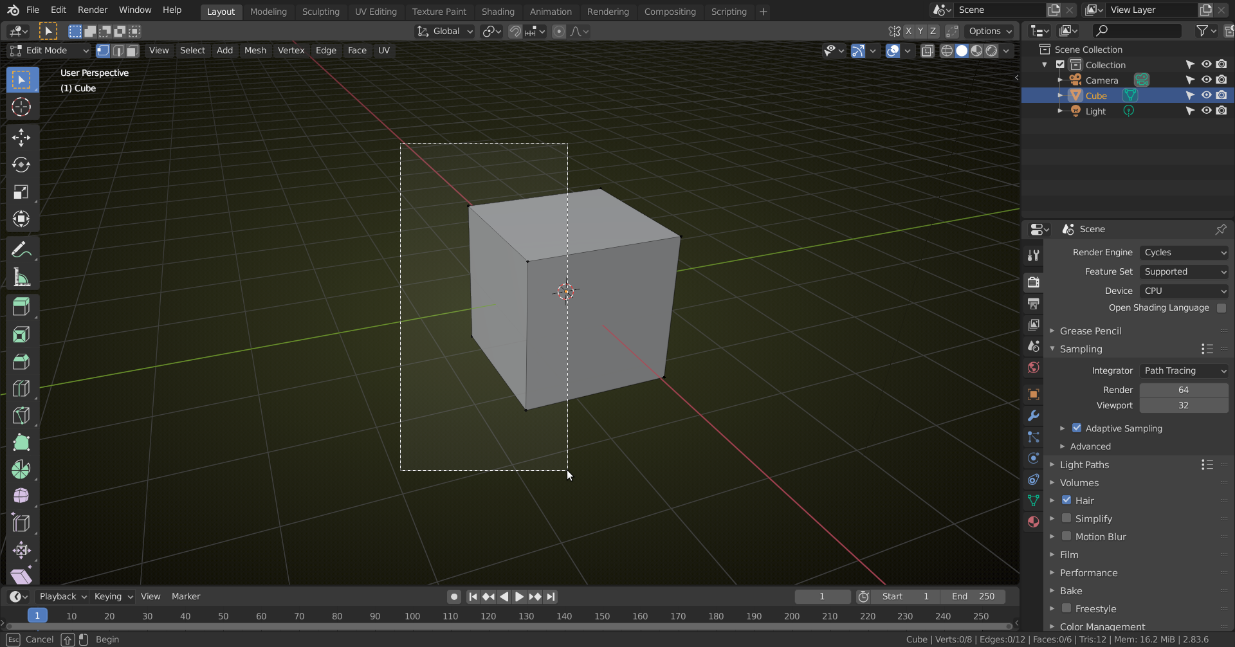Switch to wireframe viewport shading
Screen dimensions: 1235x647
pyautogui.click(x=947, y=51)
